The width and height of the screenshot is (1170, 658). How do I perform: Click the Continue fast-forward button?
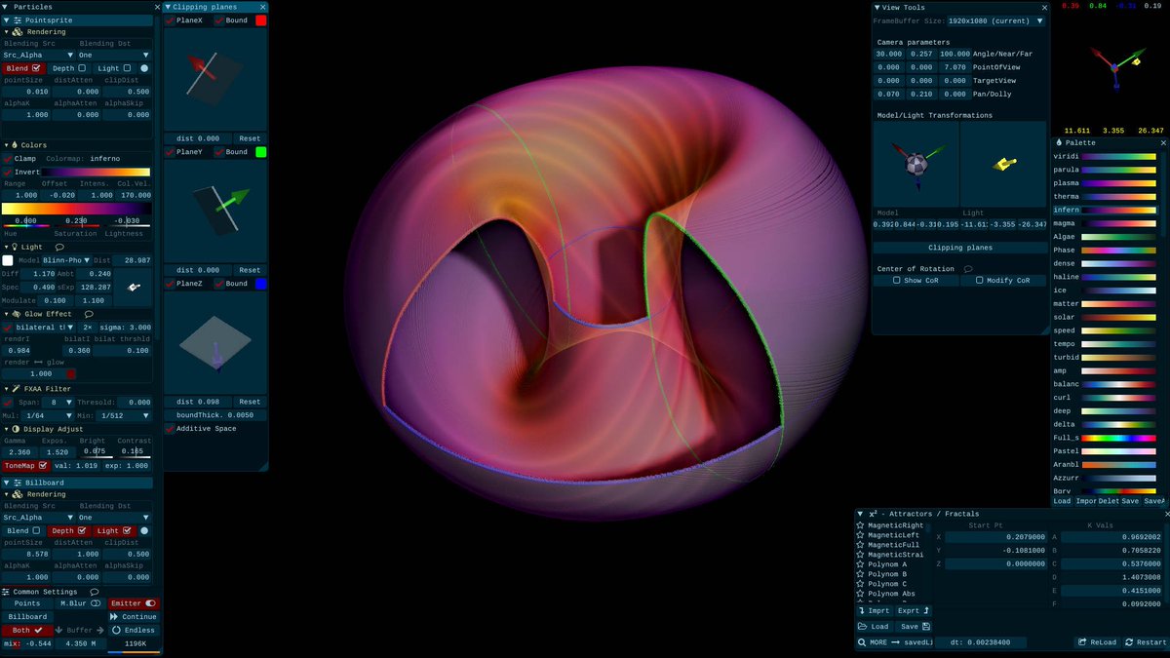(133, 617)
